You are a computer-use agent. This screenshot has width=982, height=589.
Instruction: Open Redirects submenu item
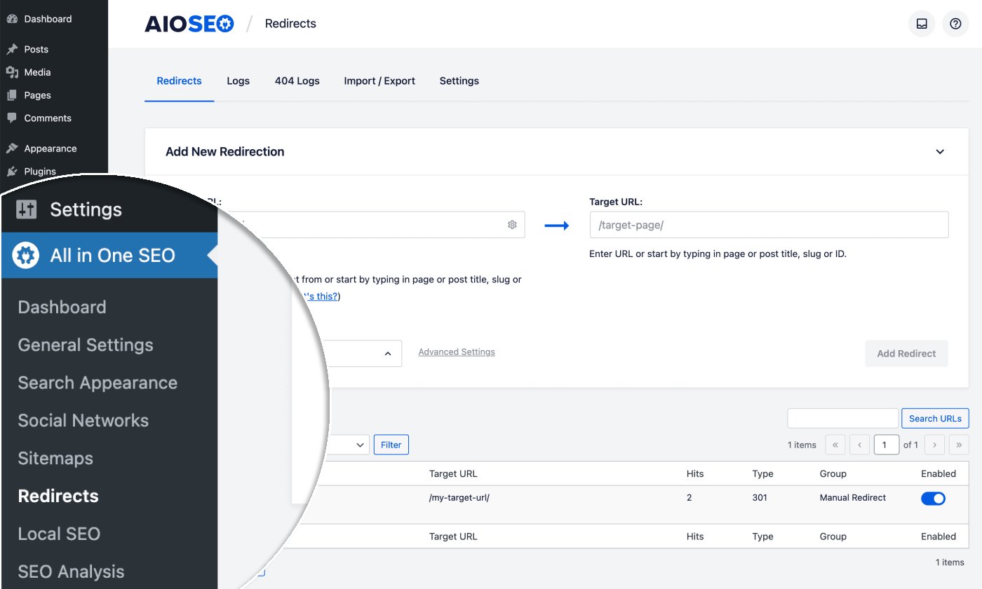(58, 497)
